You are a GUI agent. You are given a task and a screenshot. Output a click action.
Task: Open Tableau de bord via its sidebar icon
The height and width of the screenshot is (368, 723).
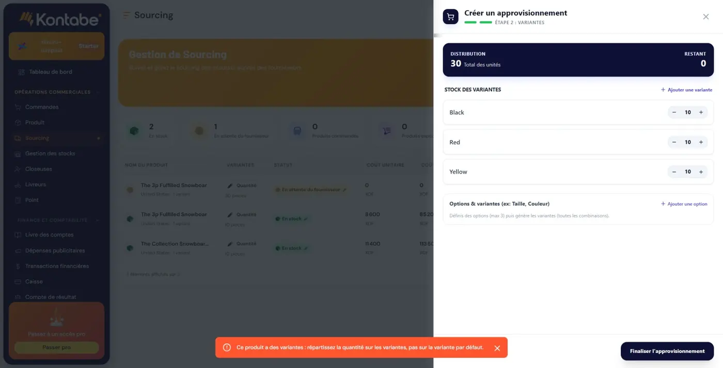(x=21, y=72)
